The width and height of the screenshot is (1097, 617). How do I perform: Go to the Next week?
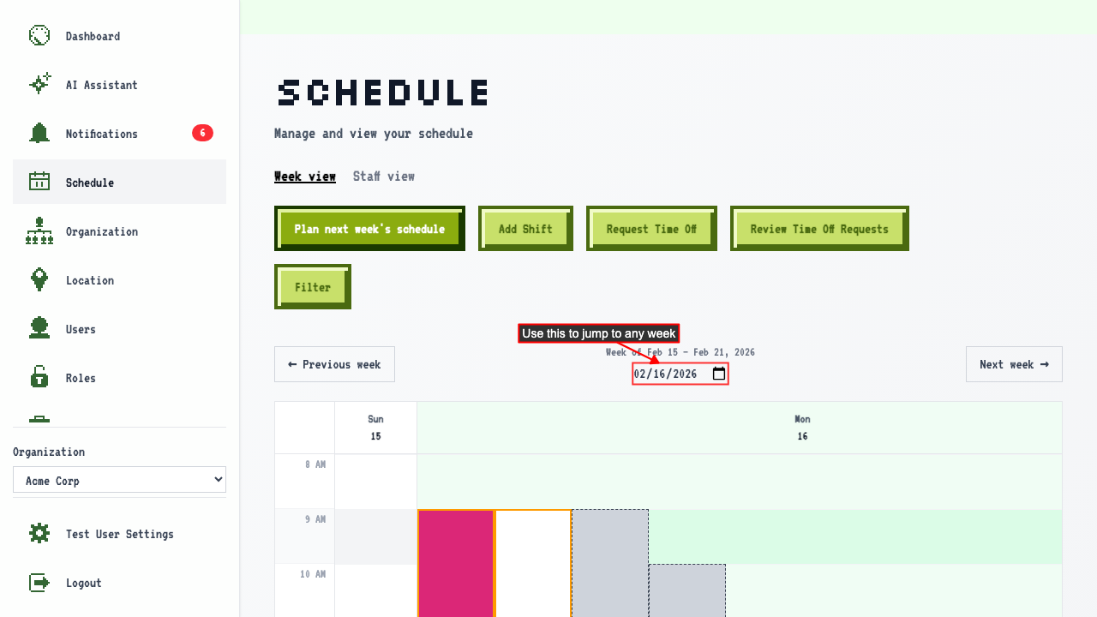tap(1014, 364)
